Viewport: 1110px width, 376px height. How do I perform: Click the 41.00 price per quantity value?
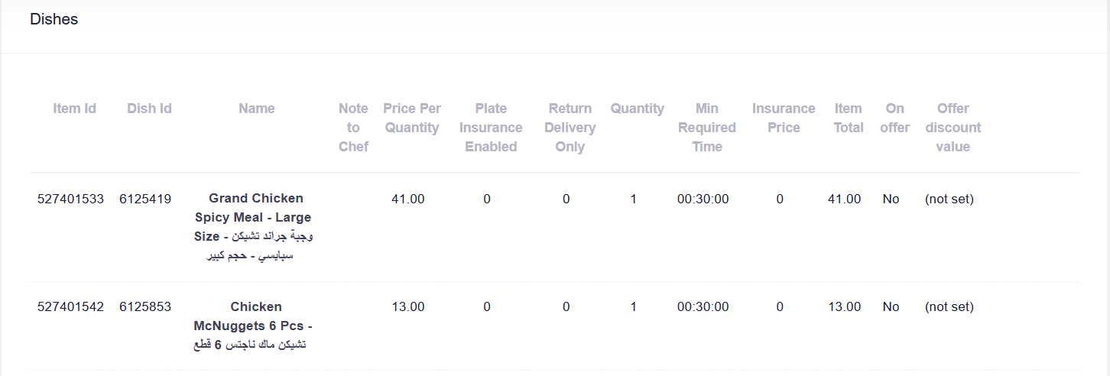point(408,199)
